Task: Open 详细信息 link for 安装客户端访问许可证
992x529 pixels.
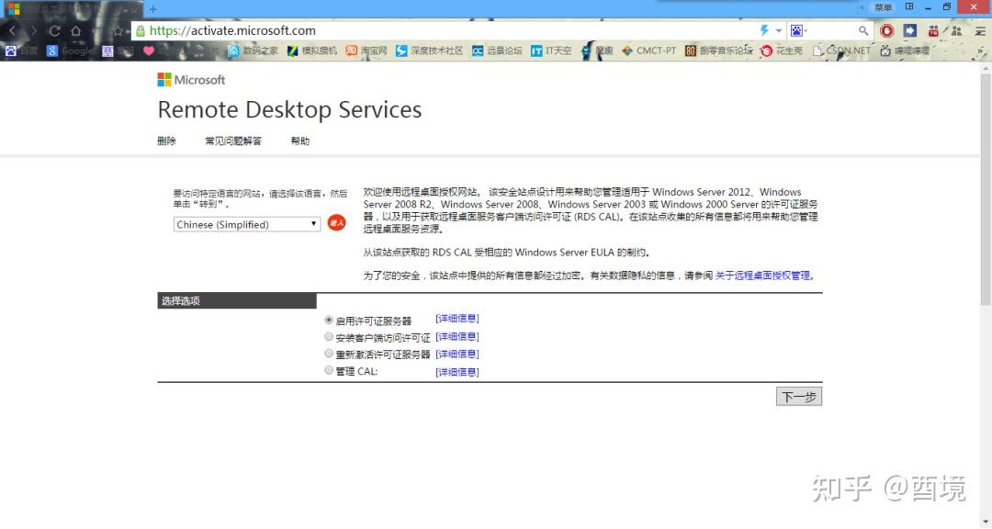Action: coord(457,337)
